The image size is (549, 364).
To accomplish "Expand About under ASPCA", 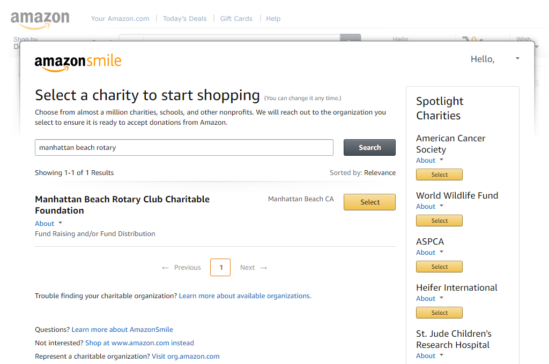I will (x=429, y=253).
